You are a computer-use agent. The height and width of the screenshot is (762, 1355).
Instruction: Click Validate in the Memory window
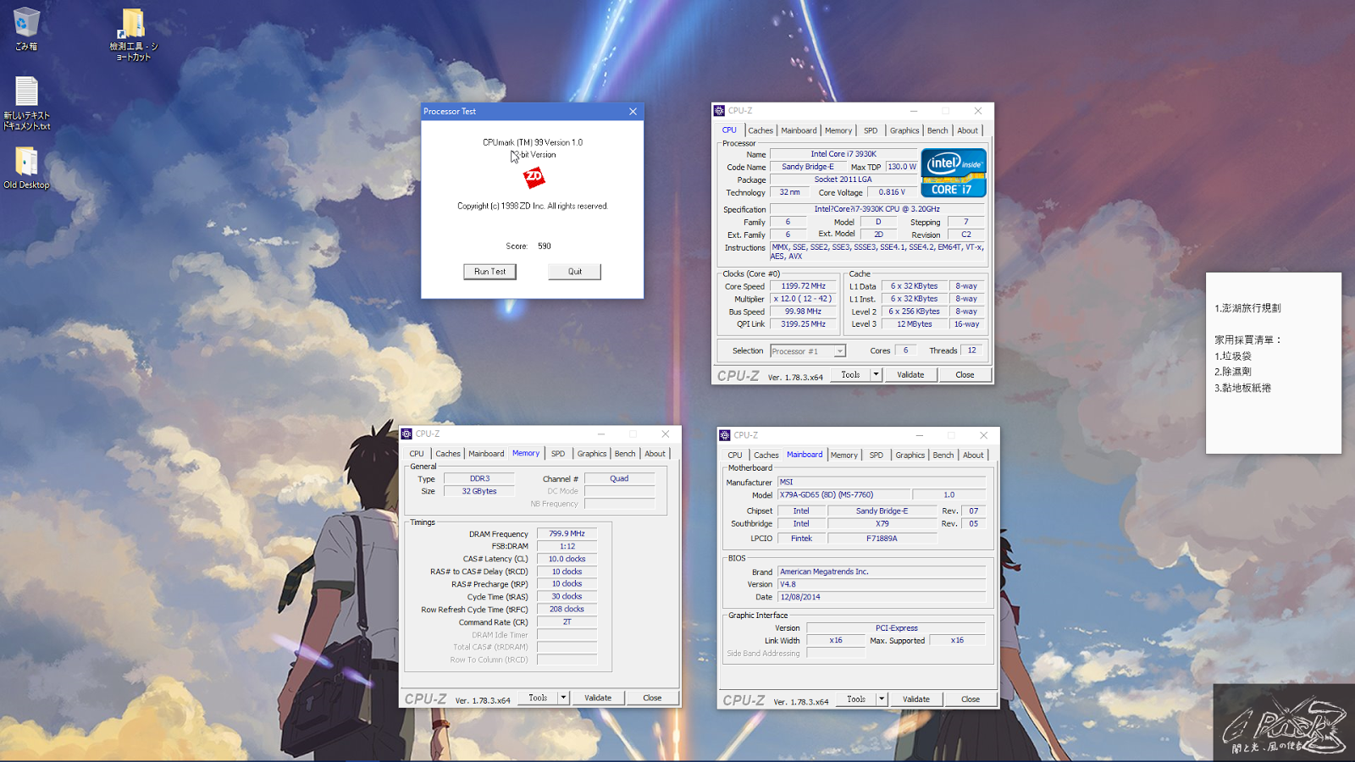click(x=598, y=698)
